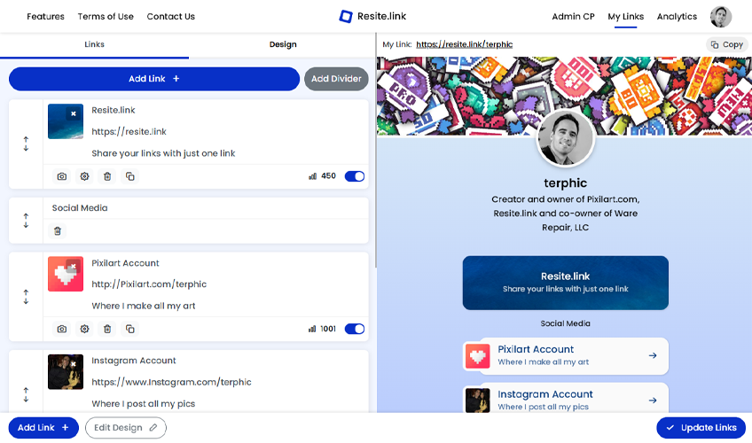This screenshot has height=443, width=752.
Task: Click Pixilart heart thumbnail in editor
Action: [x=66, y=274]
